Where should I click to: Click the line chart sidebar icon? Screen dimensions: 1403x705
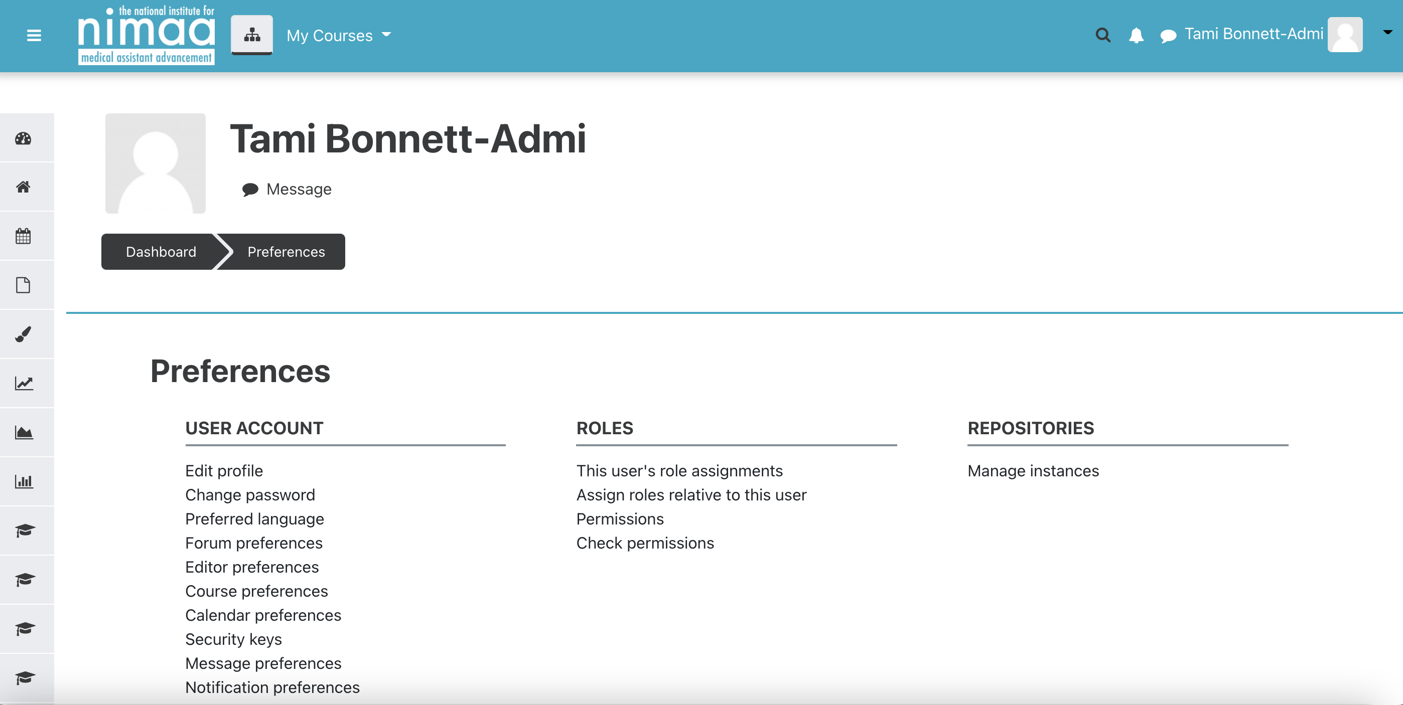tap(24, 383)
